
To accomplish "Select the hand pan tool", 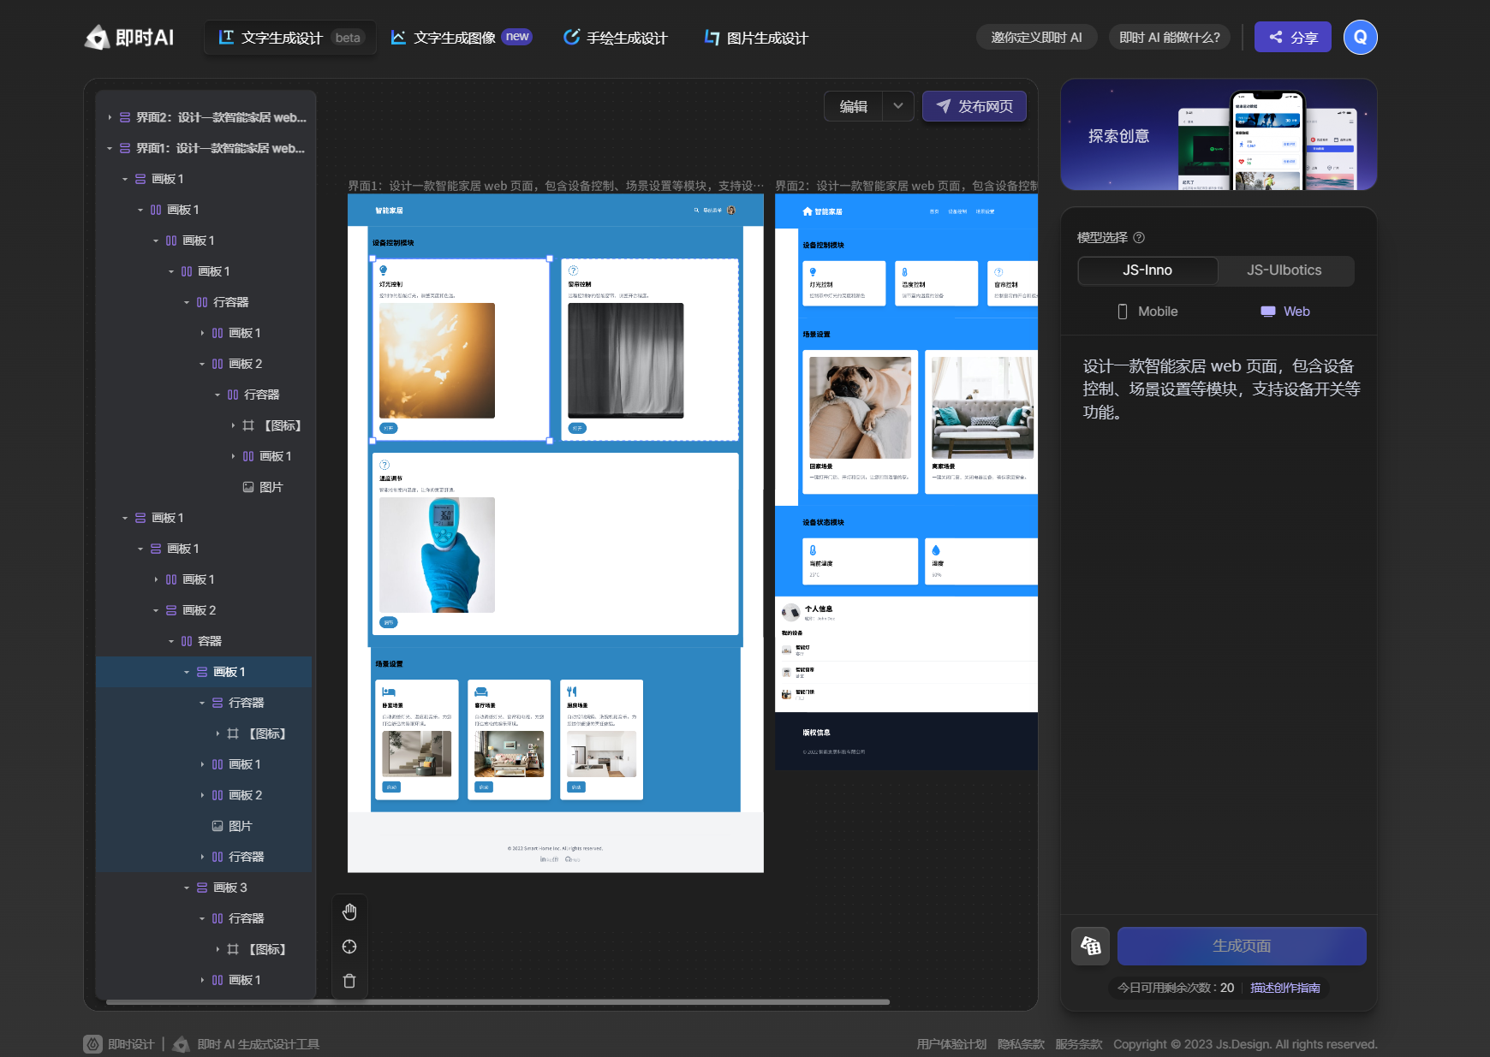I will (349, 912).
